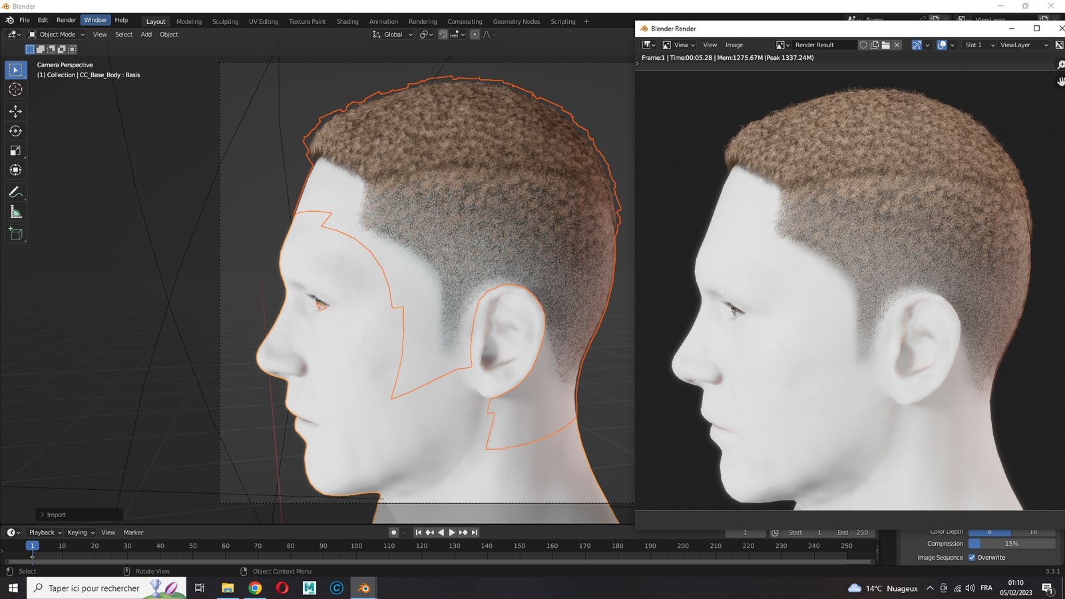Switch to Shading workspace tab

[347, 21]
